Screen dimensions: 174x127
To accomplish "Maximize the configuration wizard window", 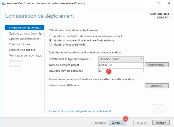I will 158,3.
